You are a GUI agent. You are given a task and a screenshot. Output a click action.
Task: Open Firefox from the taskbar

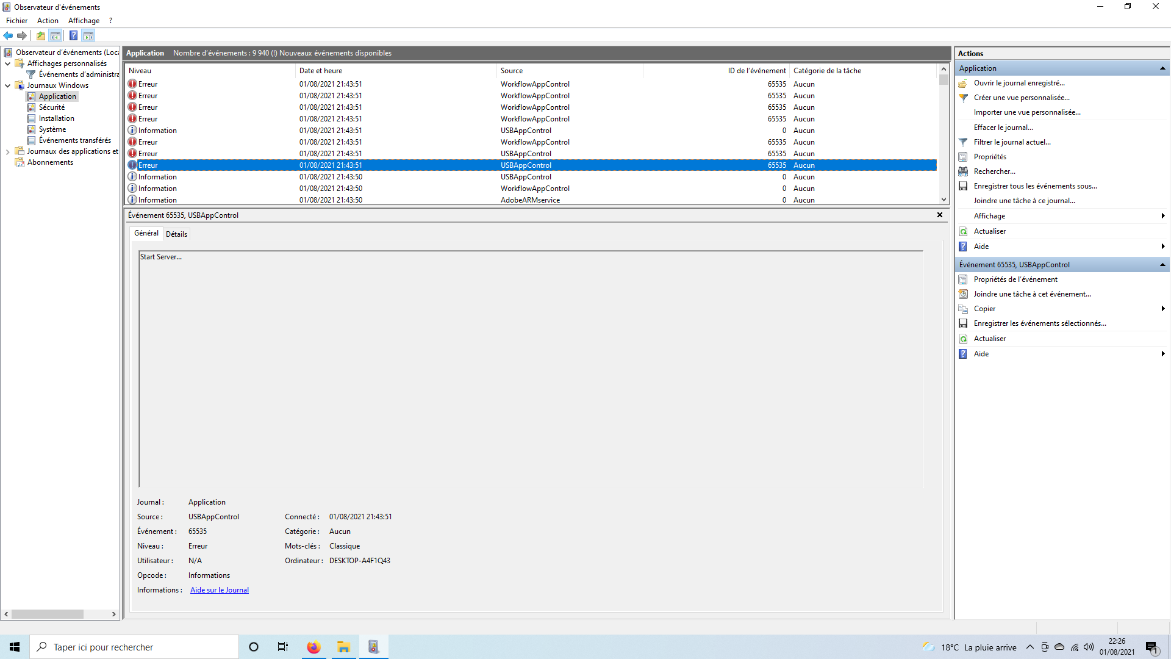pos(313,647)
